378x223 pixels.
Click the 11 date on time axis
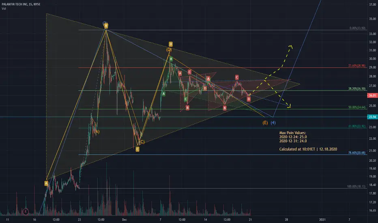tap(7, 220)
